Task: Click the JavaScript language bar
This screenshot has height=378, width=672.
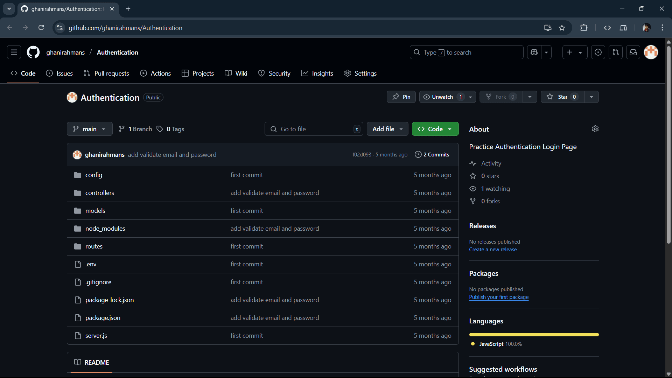Action: 534,335
